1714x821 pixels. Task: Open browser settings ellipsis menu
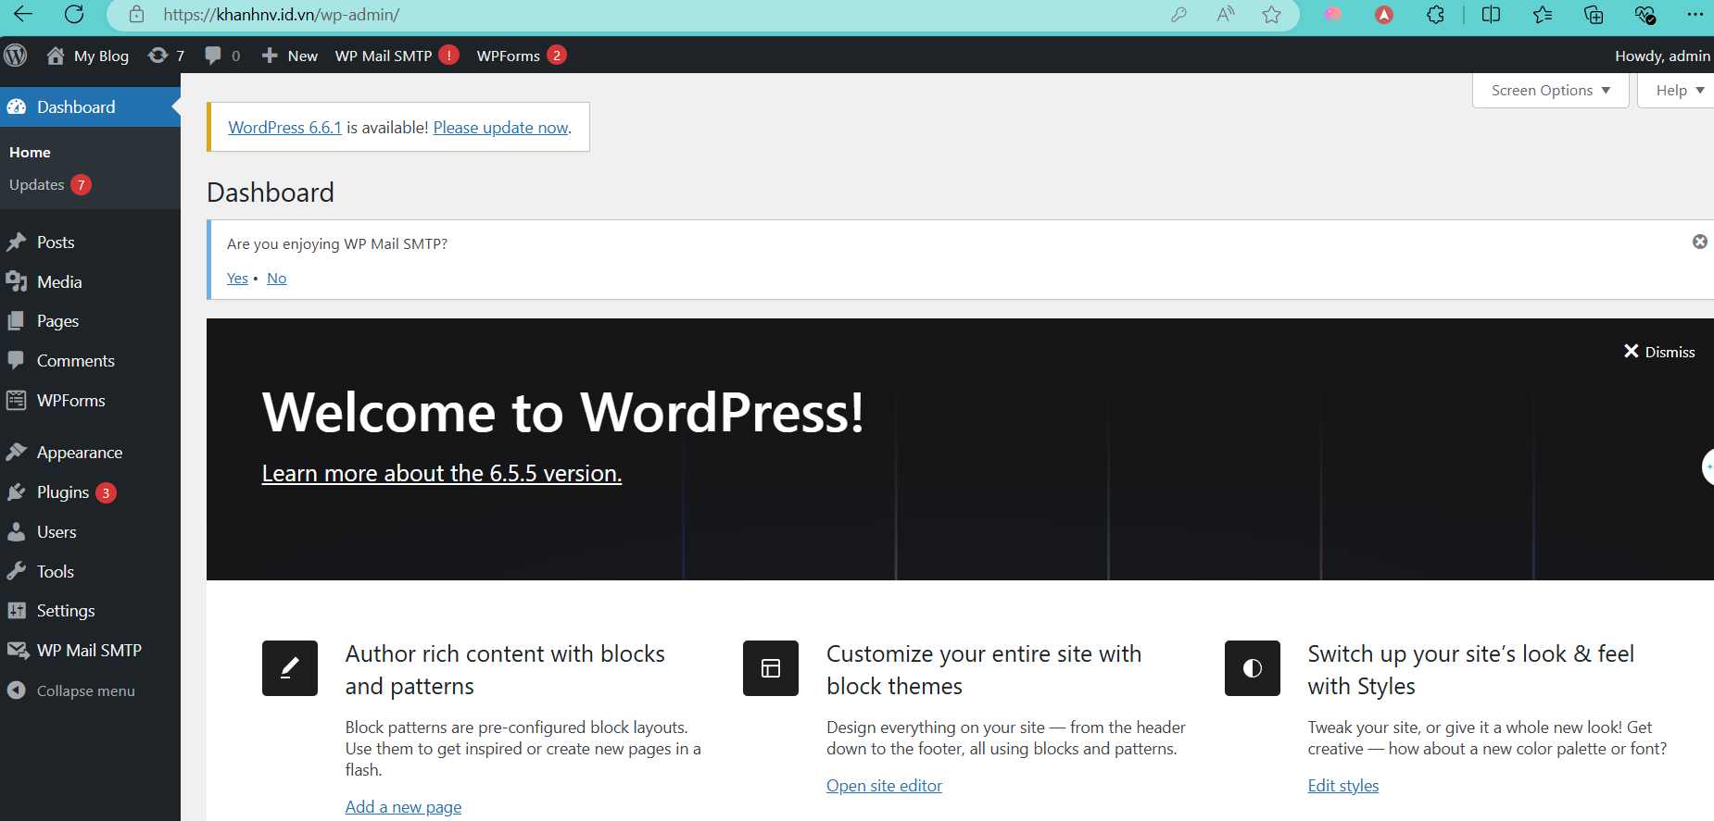click(x=1695, y=14)
